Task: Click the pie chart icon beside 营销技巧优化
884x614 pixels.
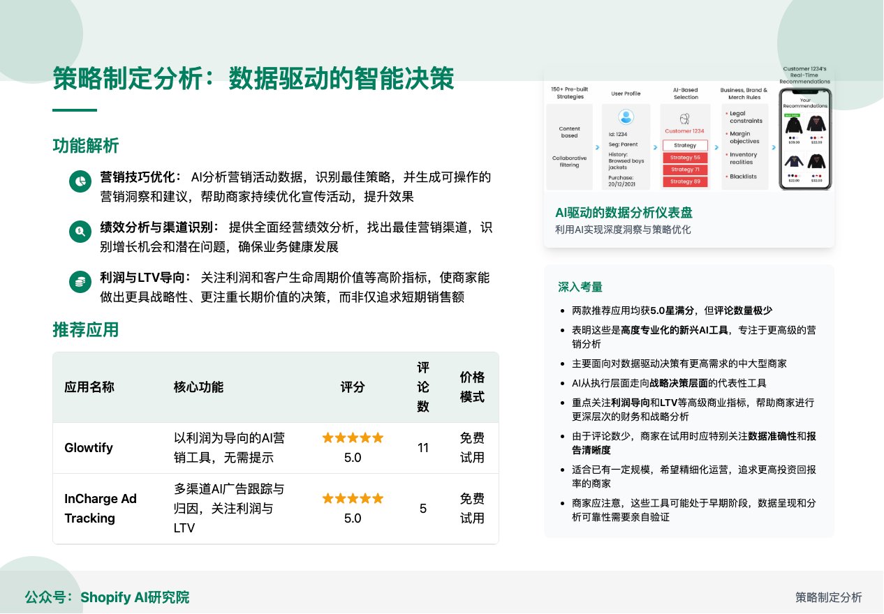Action: (x=81, y=181)
